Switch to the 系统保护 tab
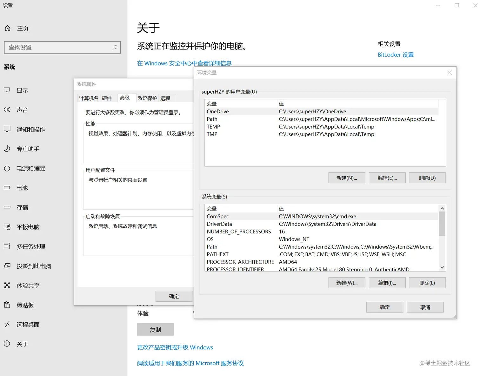Viewport: 480px width, 376px height. 147,98
